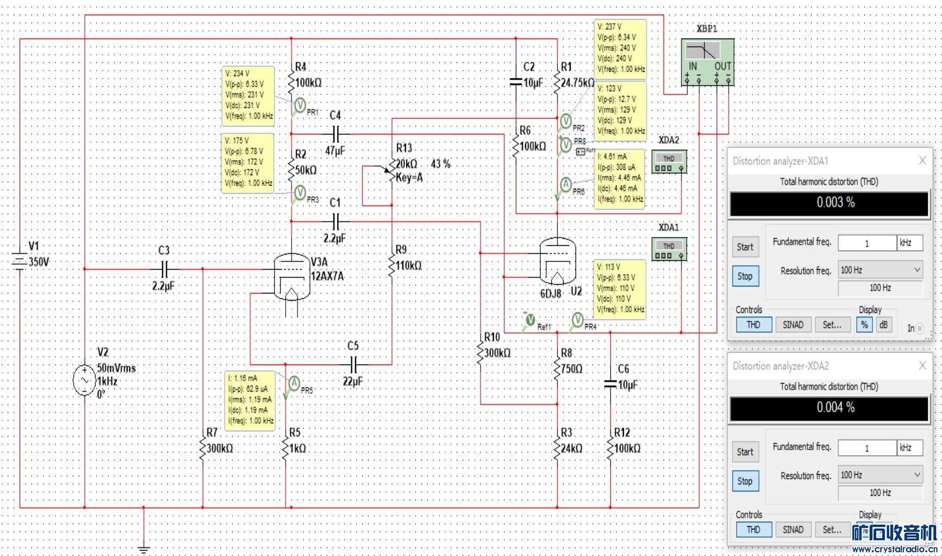This screenshot has height=556, width=942.
Task: Switch XDA1 analyzer to SINAD mode
Action: pos(793,324)
